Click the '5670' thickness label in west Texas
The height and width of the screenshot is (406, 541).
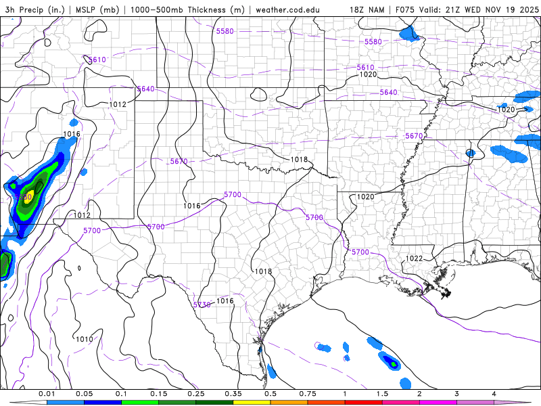click(x=179, y=161)
